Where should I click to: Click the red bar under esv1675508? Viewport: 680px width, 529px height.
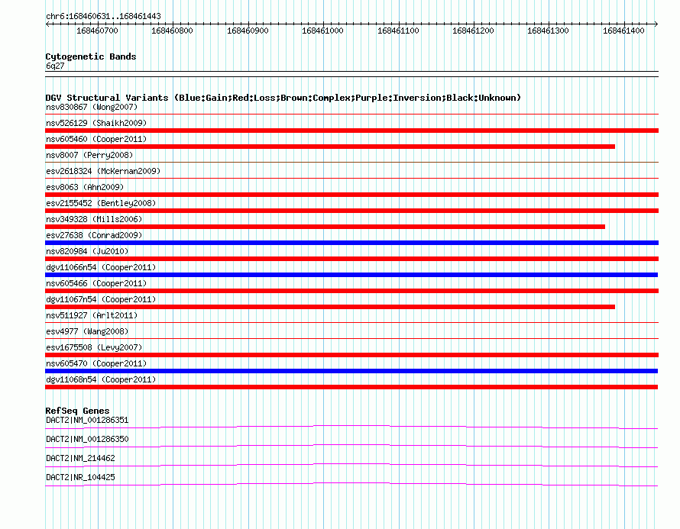351,355
